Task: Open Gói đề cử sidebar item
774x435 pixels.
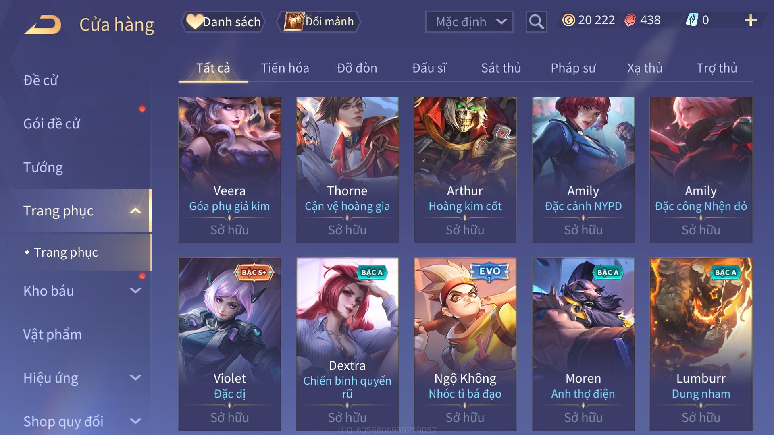Action: coord(52,124)
